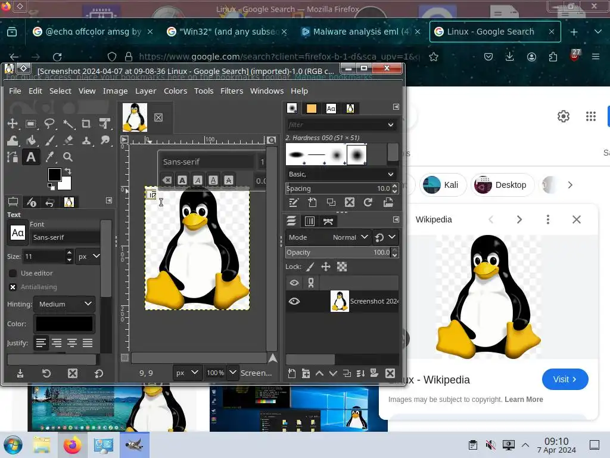This screenshot has width=610, height=458.
Task: Open the Colors menu
Action: coord(176,91)
